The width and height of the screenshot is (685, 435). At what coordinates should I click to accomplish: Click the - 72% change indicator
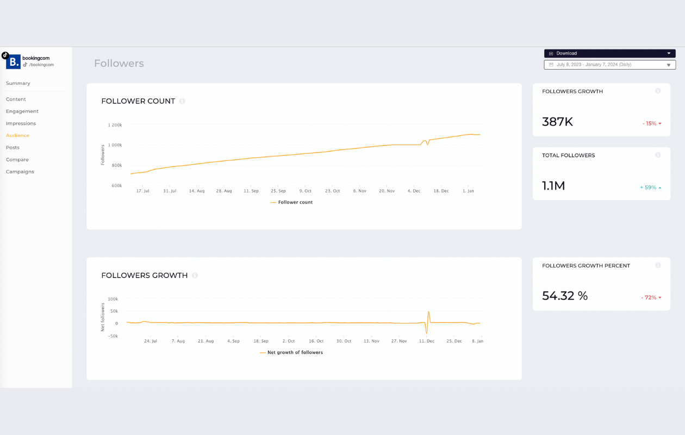tap(651, 297)
